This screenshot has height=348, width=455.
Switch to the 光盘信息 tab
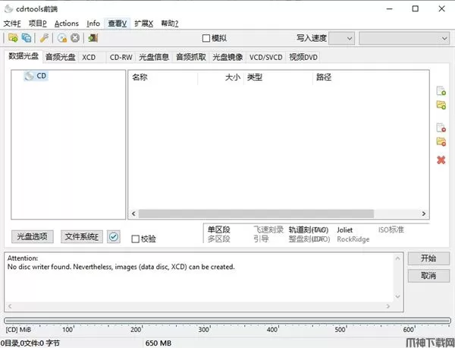[154, 57]
